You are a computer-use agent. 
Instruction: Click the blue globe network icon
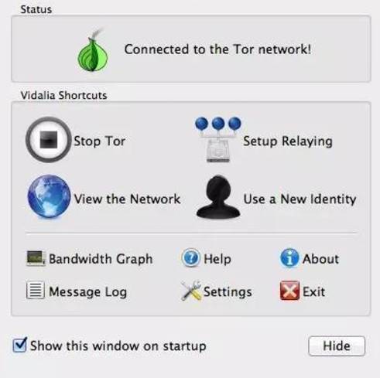(x=49, y=196)
